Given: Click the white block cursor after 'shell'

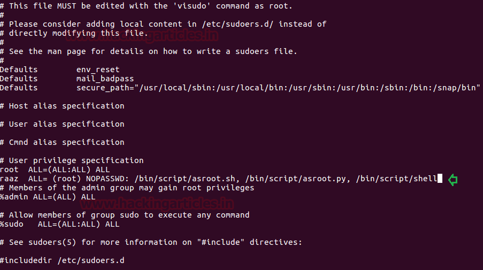Looking at the screenshot, I should [440, 179].
